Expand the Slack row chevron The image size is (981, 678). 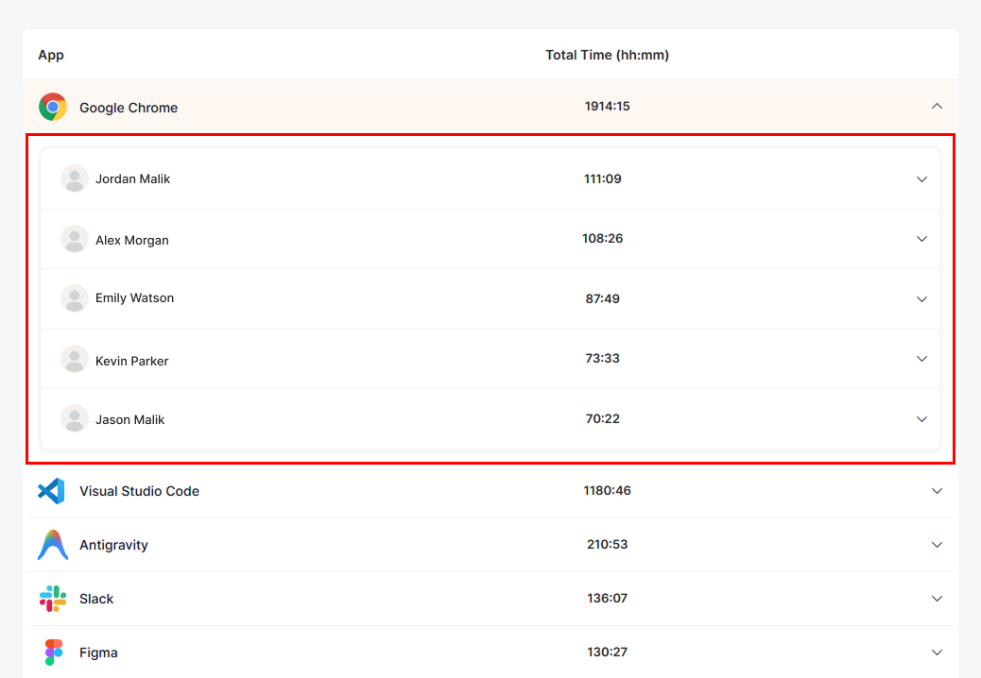[x=937, y=599]
